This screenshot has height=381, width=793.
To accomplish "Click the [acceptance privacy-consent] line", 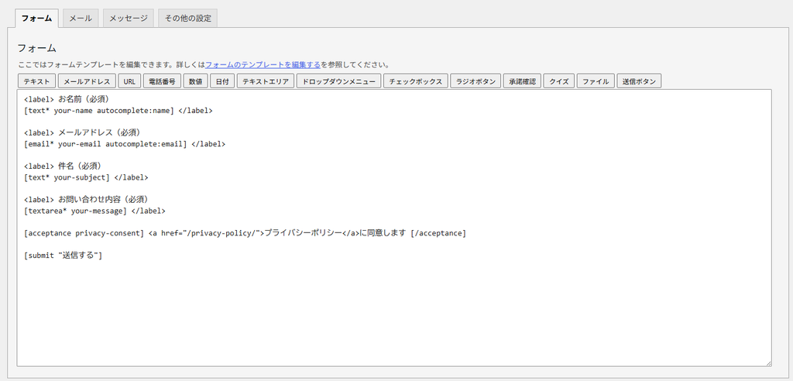I will click(245, 233).
